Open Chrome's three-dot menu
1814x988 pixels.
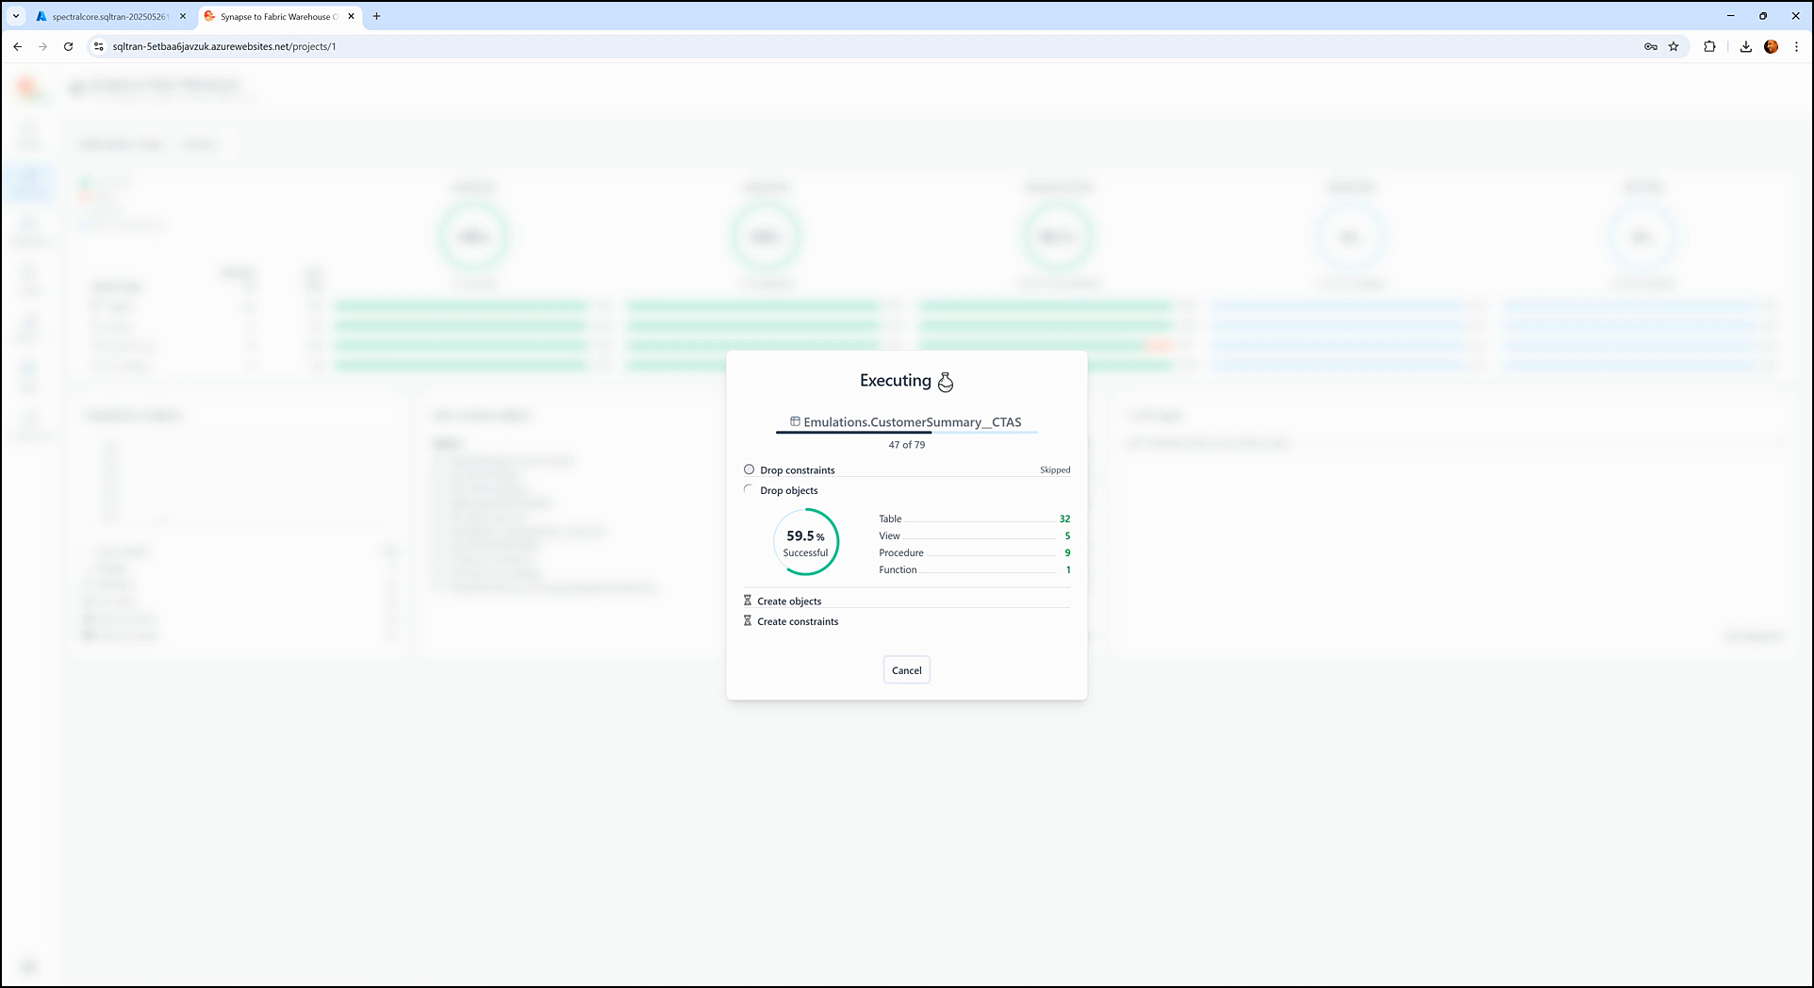[x=1796, y=46]
